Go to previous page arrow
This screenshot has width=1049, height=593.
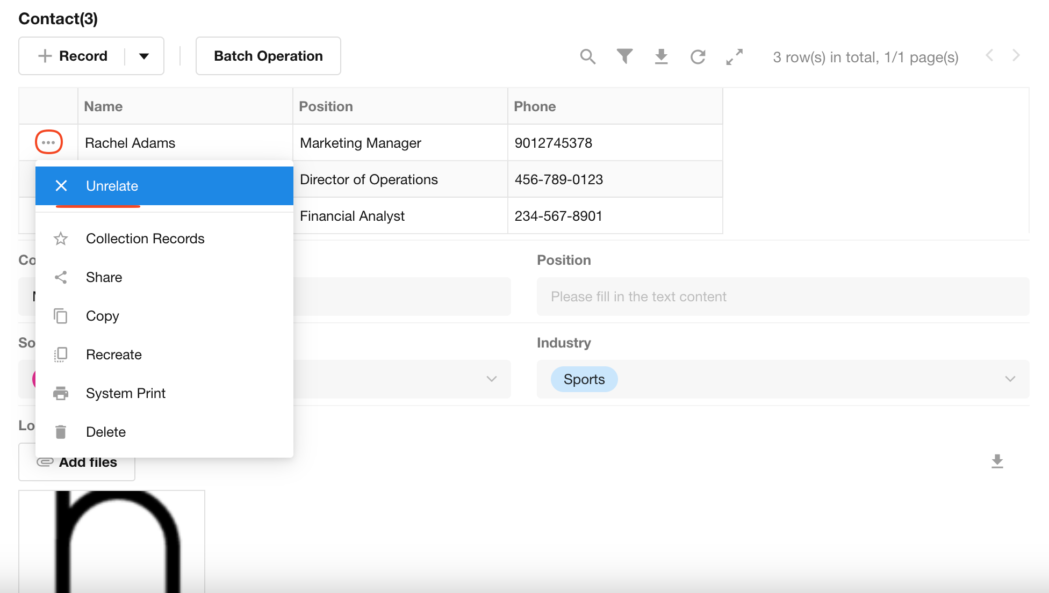click(x=989, y=55)
